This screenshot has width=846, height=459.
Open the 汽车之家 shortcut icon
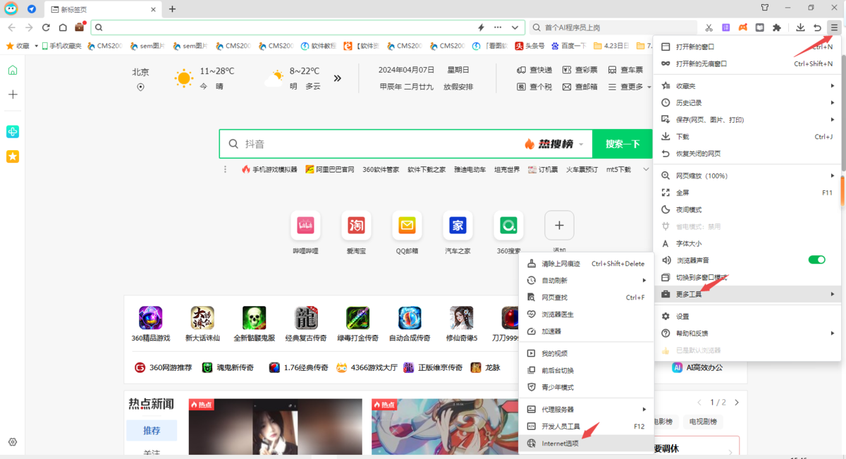tap(458, 226)
